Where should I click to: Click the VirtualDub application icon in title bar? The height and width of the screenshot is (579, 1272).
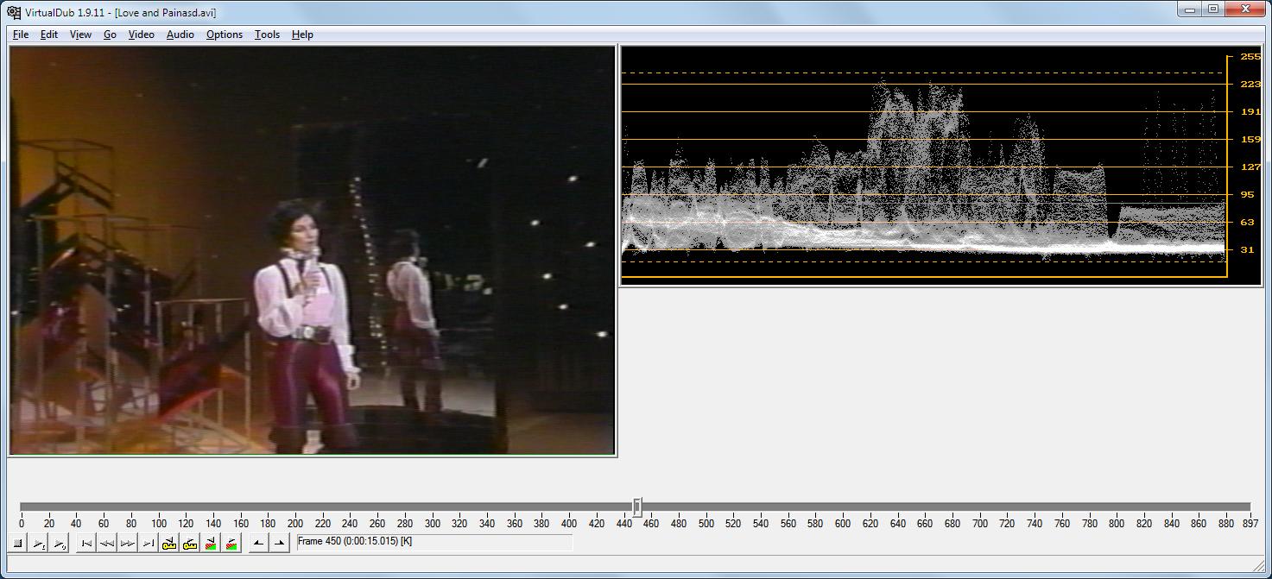[x=14, y=12]
